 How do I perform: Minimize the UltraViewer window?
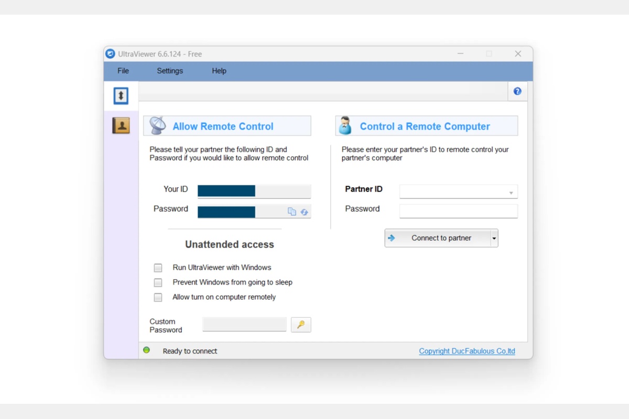click(x=460, y=54)
